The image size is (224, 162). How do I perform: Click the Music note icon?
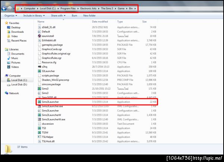[9, 58]
